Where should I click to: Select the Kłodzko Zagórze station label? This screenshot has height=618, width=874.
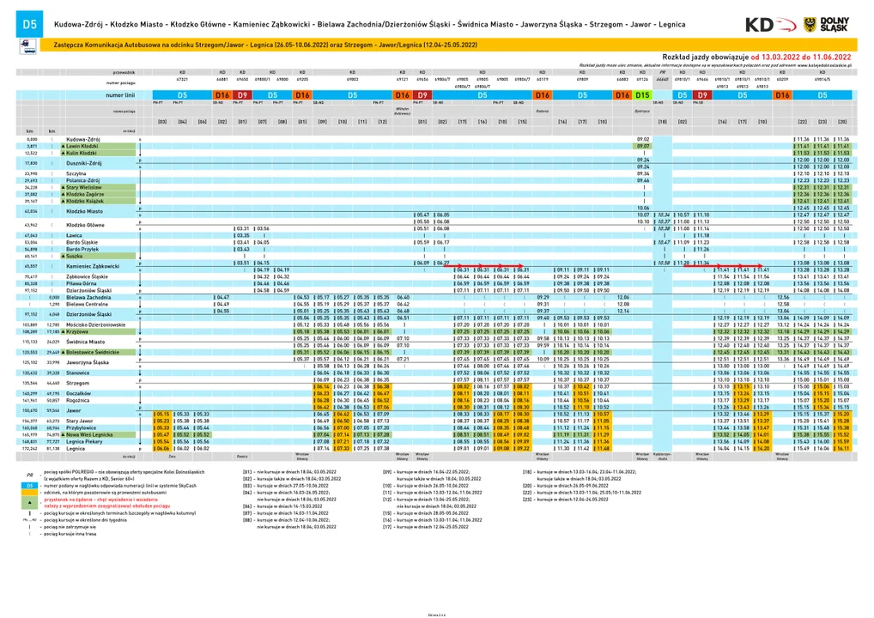click(85, 195)
